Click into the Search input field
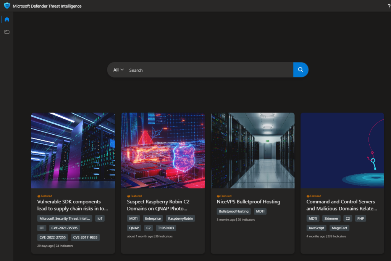The height and width of the screenshot is (261, 391). [x=210, y=70]
